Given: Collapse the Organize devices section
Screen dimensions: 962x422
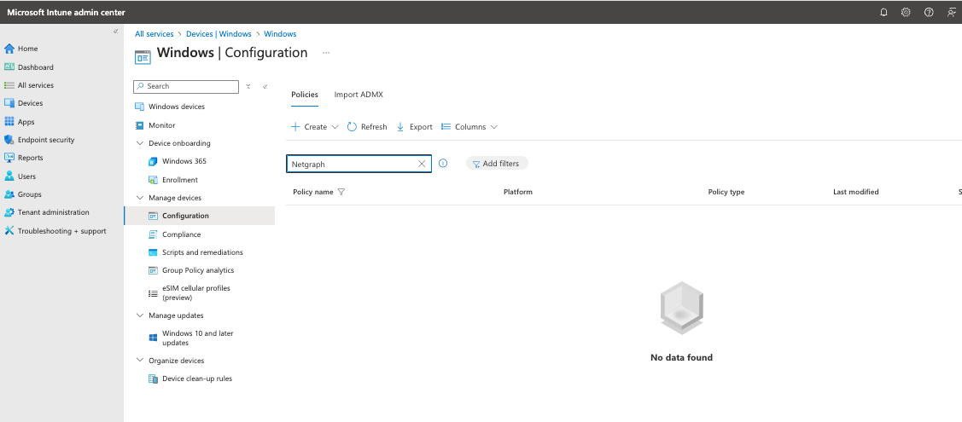Looking at the screenshot, I should coord(140,361).
